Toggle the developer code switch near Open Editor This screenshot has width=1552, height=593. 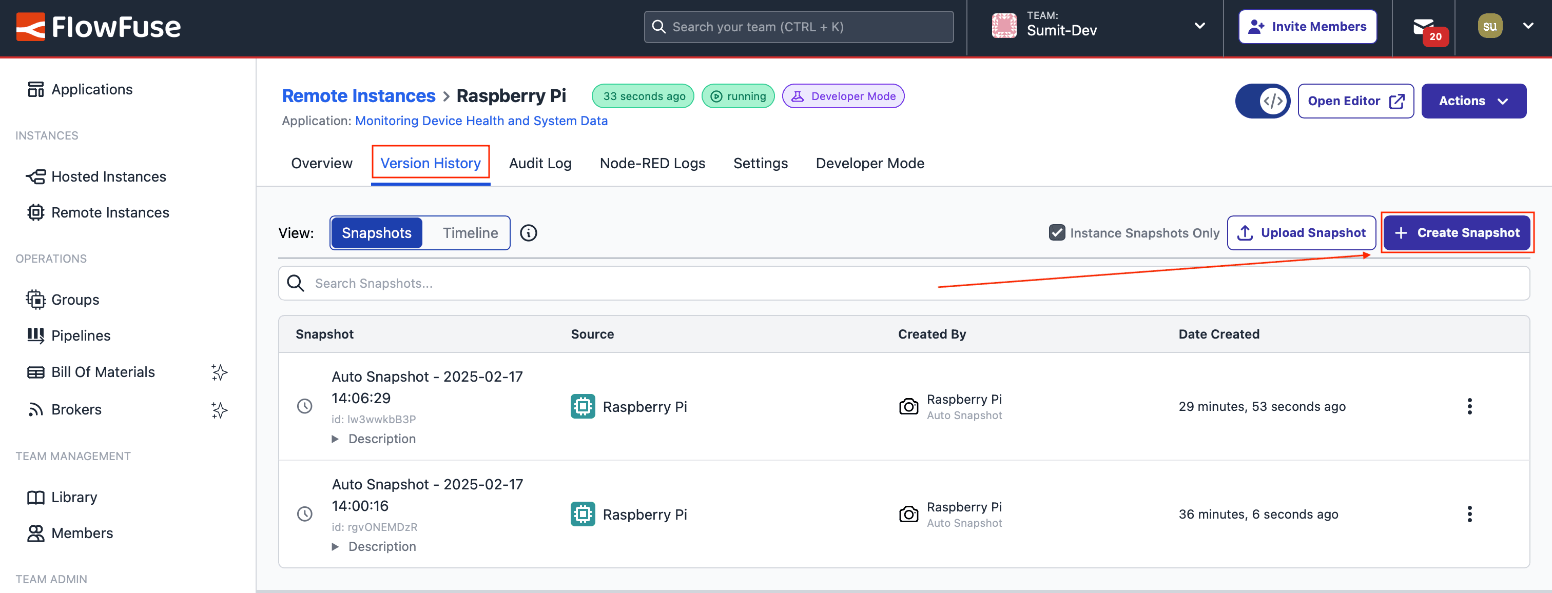coord(1263,101)
